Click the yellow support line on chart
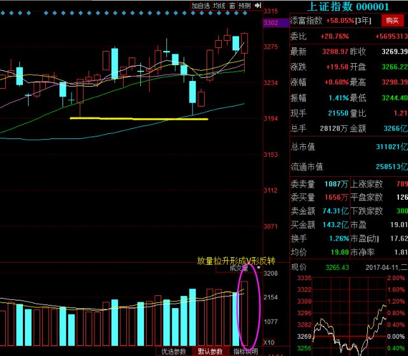Viewport: 408px width, 356px height. coord(139,119)
